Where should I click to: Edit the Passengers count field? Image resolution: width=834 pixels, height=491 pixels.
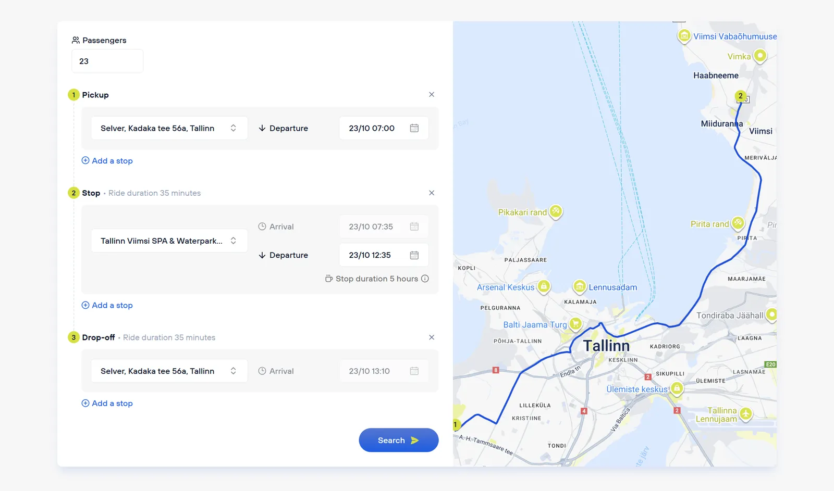[107, 61]
